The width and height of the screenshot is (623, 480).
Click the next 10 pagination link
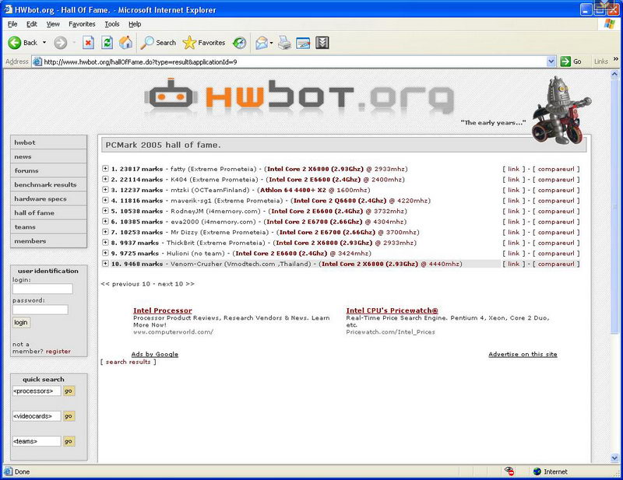pyautogui.click(x=176, y=284)
